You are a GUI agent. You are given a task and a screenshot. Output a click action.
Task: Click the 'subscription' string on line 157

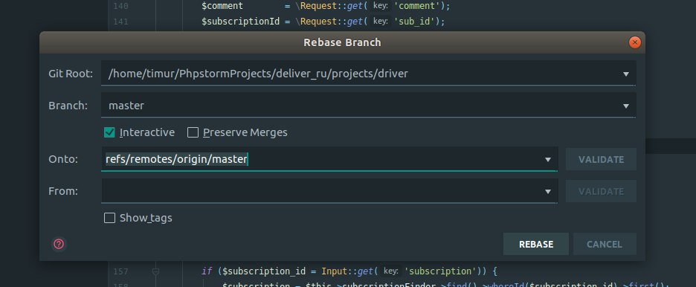point(440,271)
